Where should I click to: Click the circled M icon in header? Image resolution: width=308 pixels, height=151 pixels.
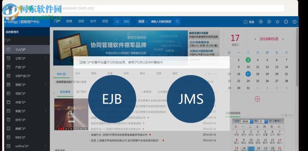coord(260,22)
